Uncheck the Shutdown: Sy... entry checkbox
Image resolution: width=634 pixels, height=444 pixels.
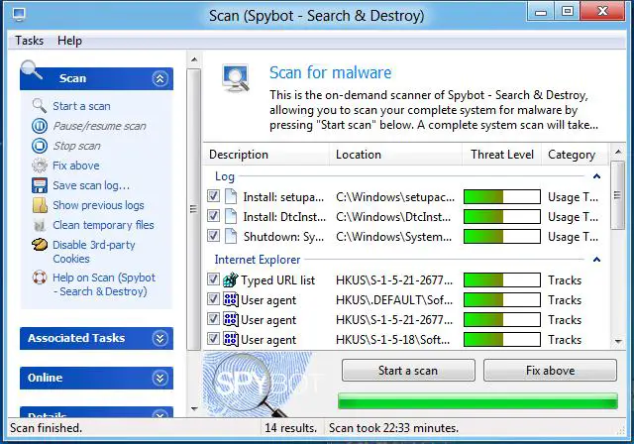coord(213,236)
